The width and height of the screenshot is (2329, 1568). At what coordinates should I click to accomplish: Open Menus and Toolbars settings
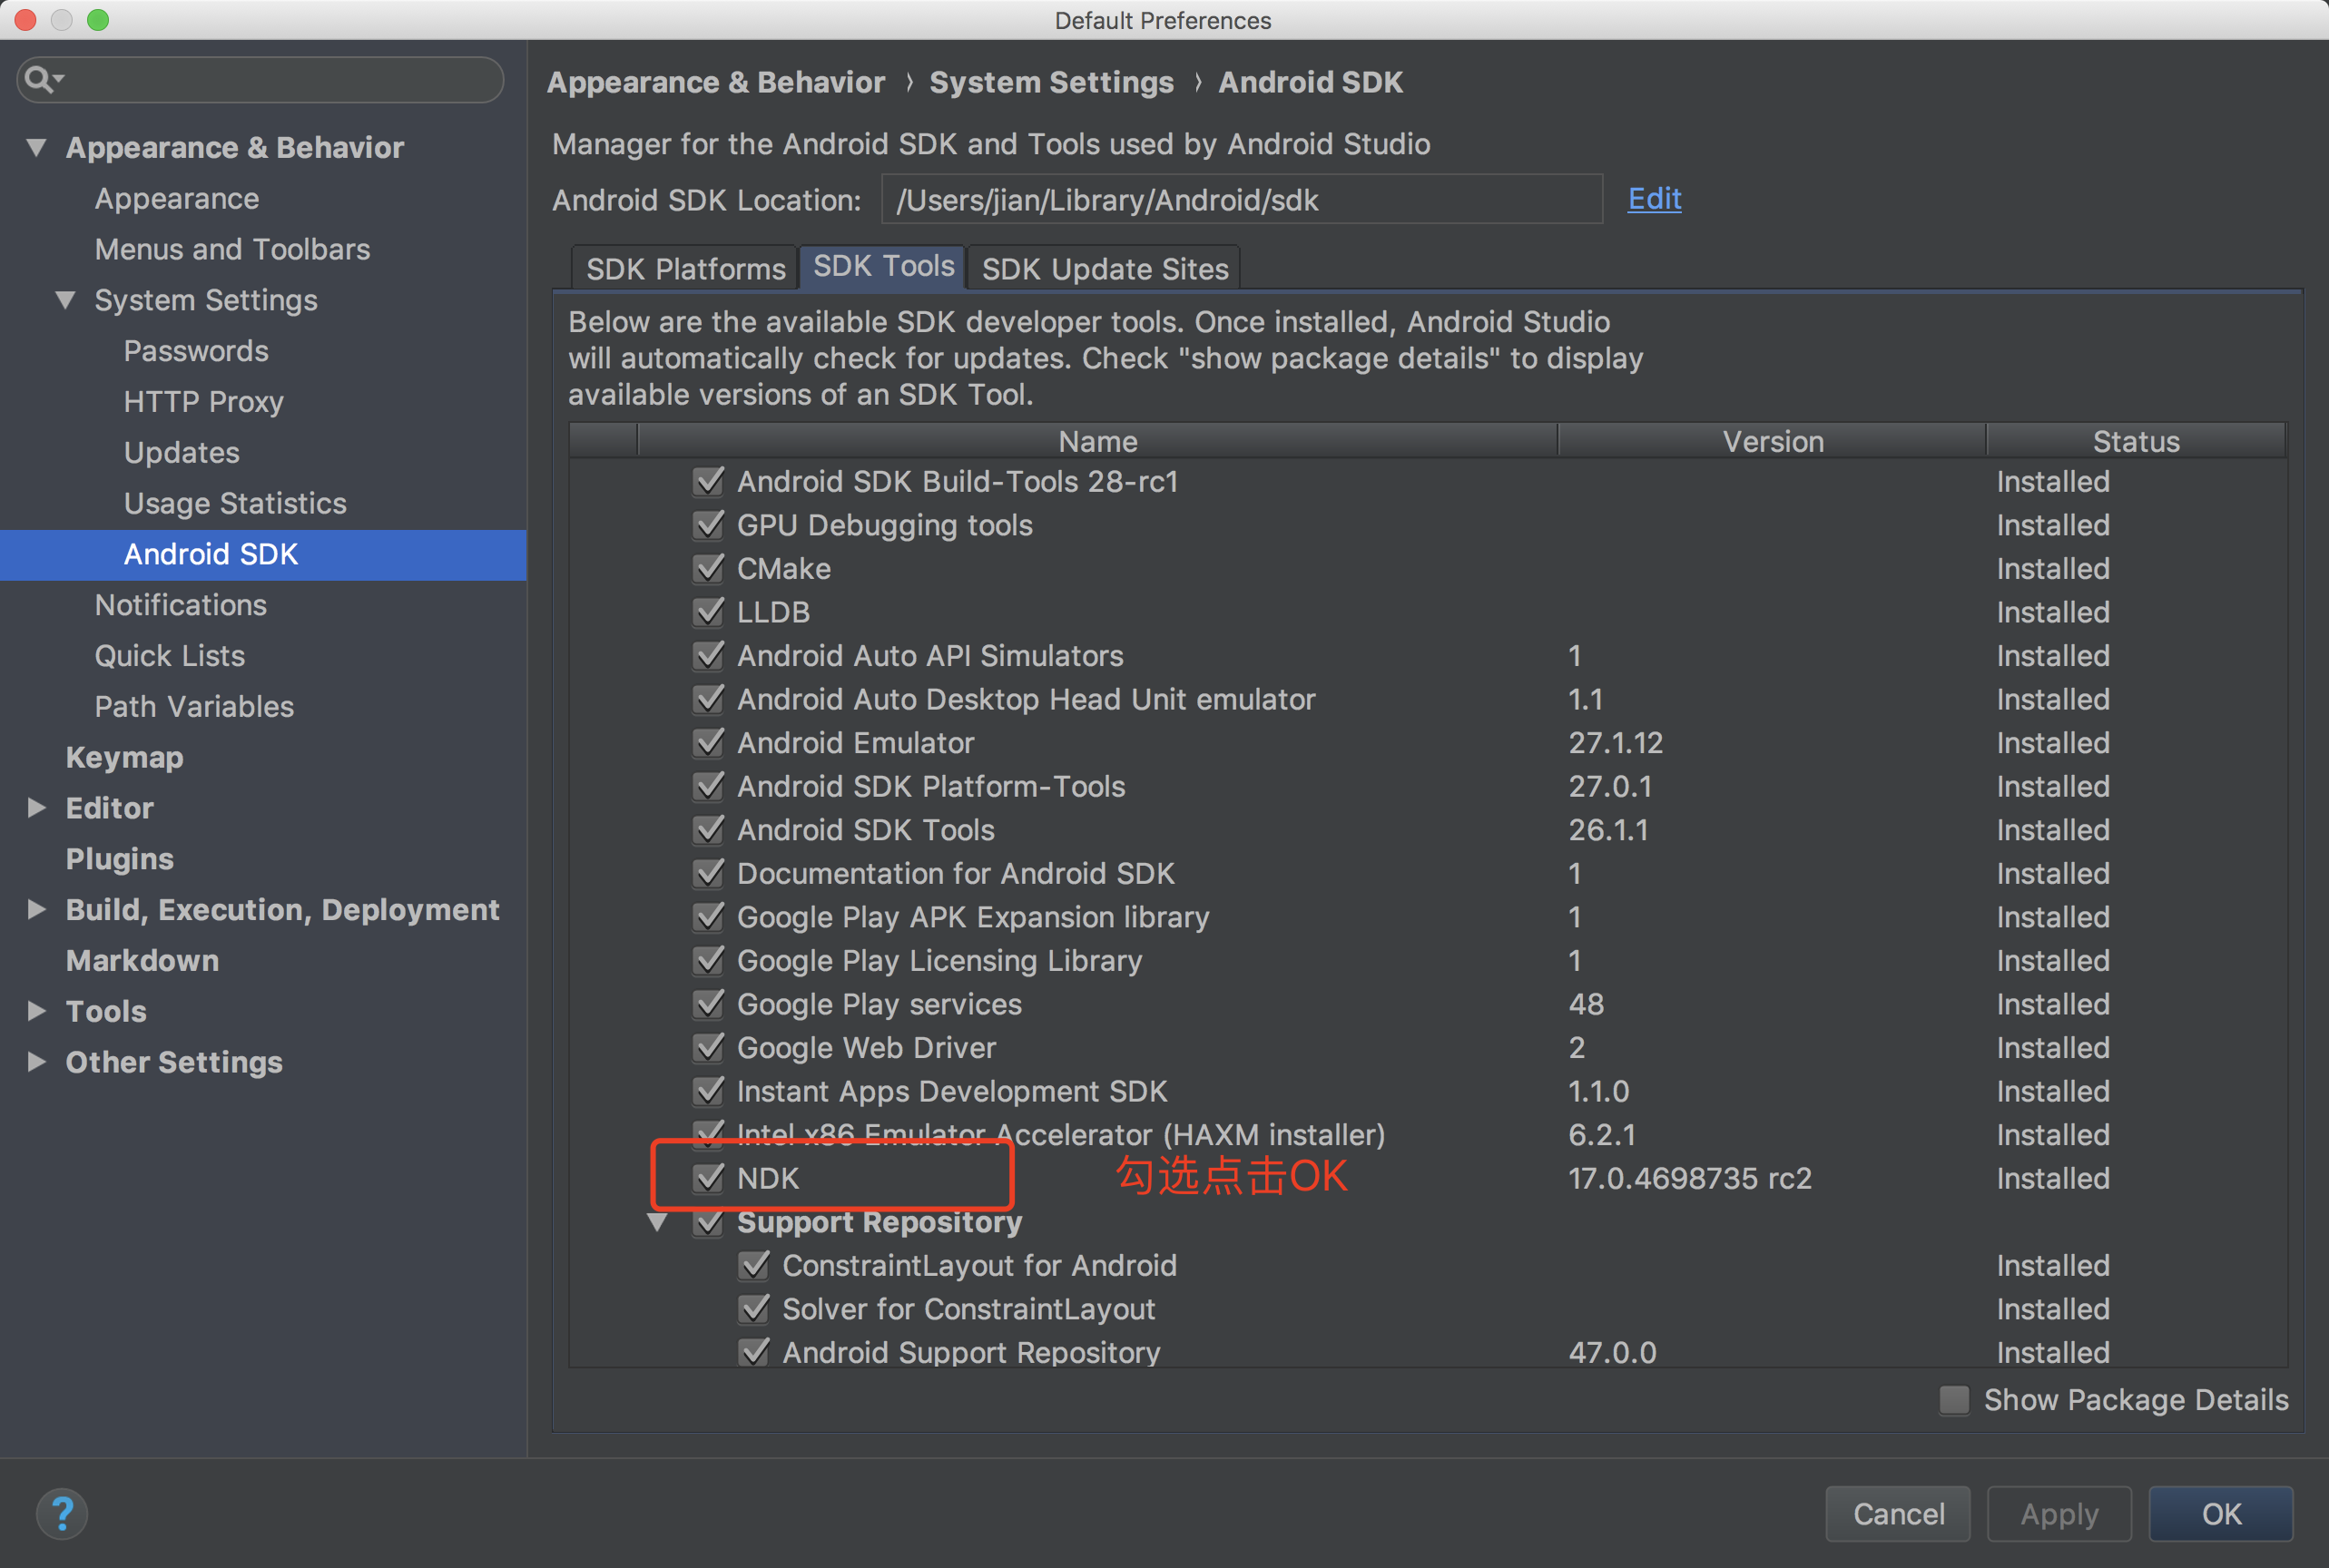click(x=232, y=248)
